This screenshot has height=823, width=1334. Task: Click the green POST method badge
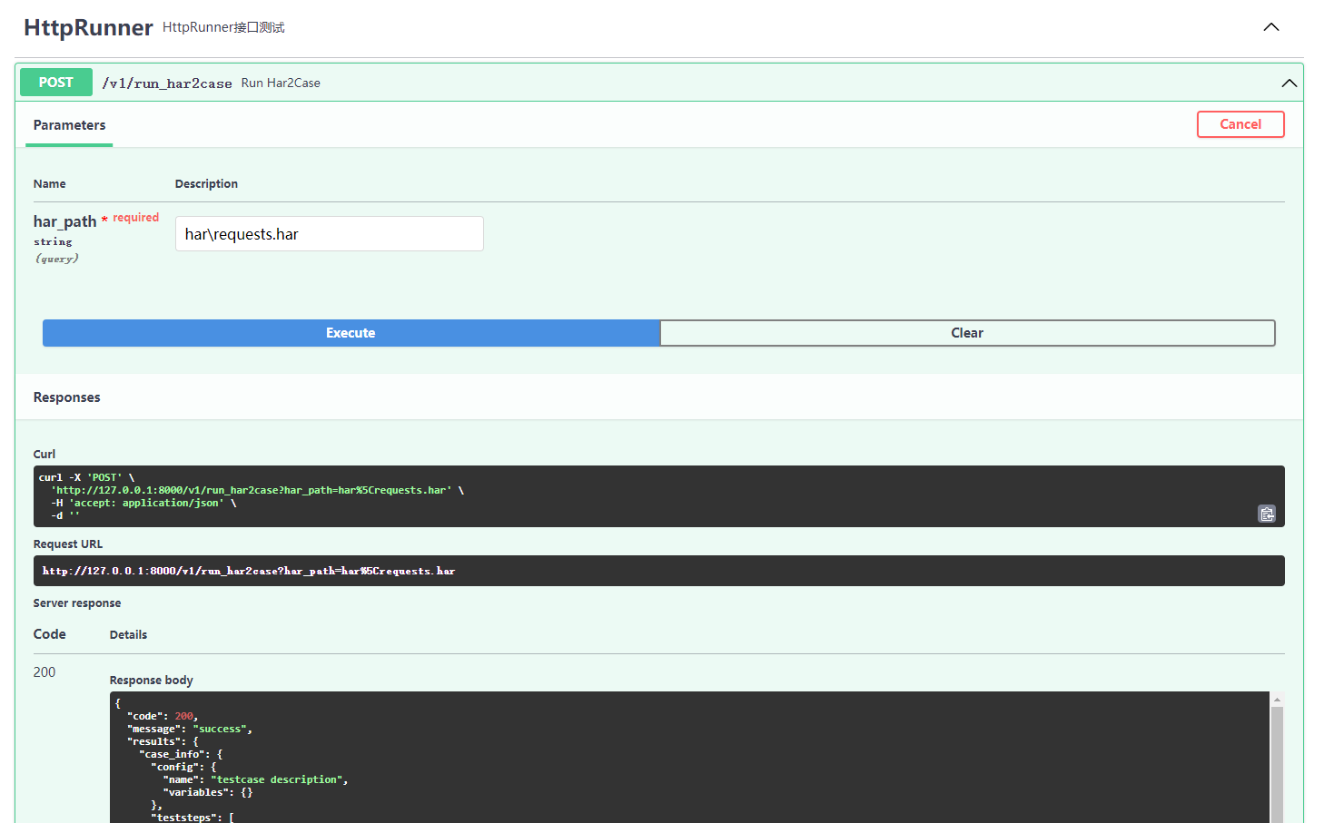tap(56, 82)
